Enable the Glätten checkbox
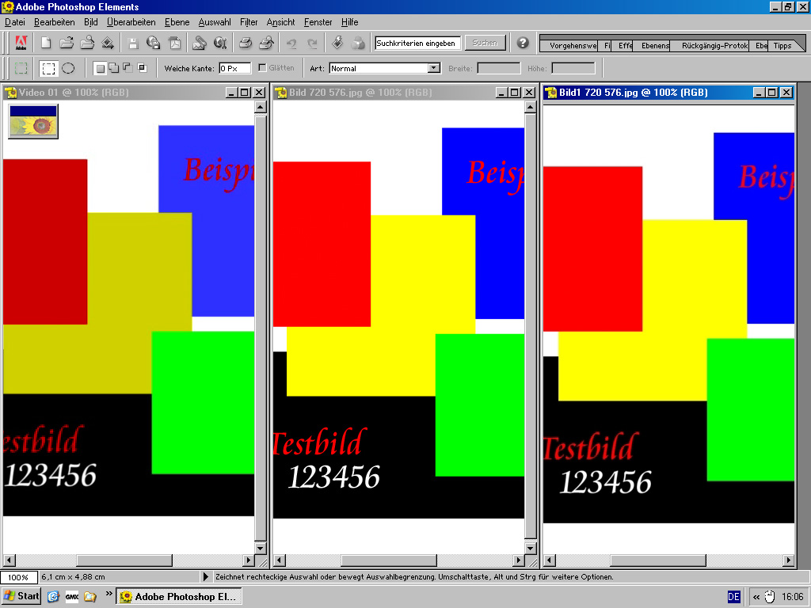The height and width of the screenshot is (608, 811). point(262,68)
